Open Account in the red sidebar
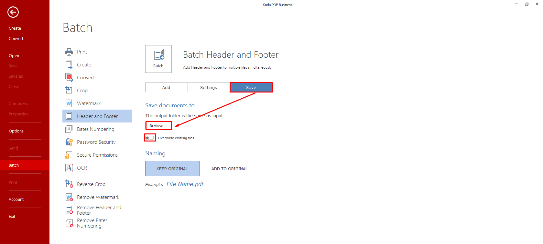Viewport: 543px width, 244px height. pyautogui.click(x=16, y=200)
